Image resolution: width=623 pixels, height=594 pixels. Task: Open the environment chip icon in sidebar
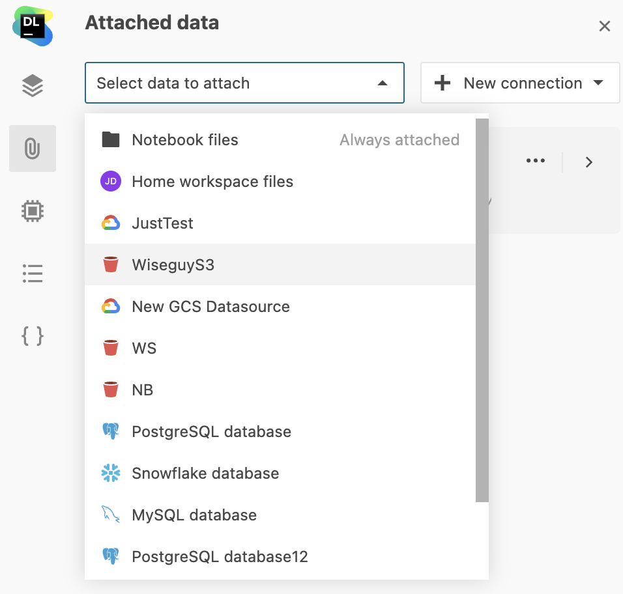pos(33,211)
